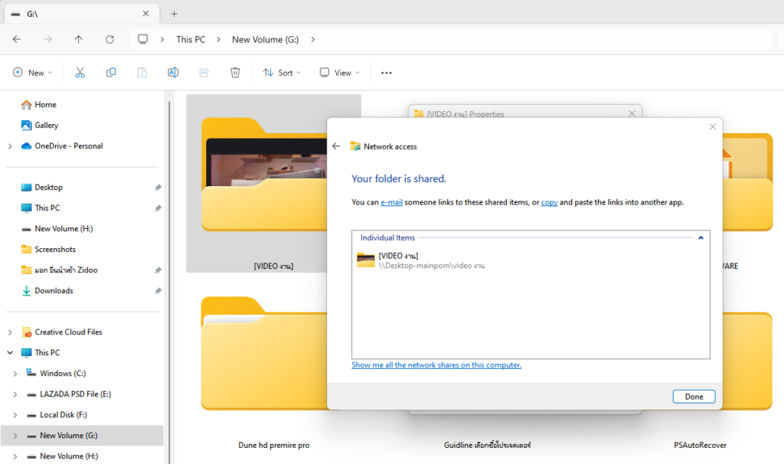The image size is (784, 464).
Task: Click the e-mail link
Action: 391,202
